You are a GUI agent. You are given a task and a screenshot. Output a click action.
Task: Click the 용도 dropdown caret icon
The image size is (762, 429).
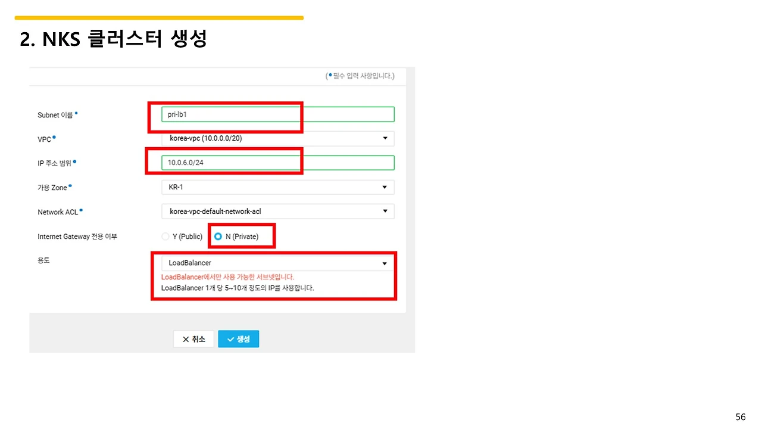click(x=385, y=262)
